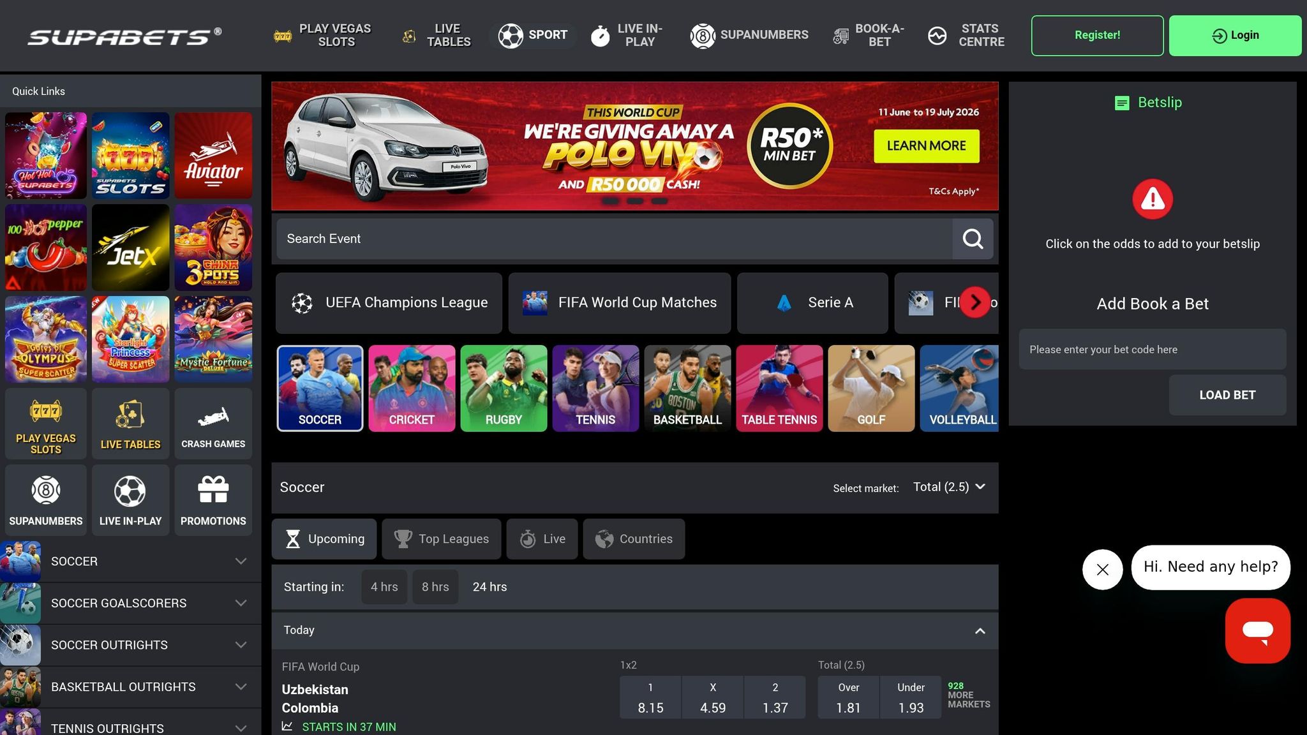Select the Tennis sport tile

(x=595, y=389)
